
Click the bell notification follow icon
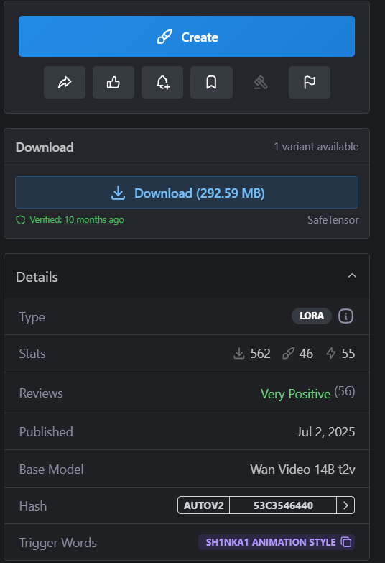pos(162,82)
